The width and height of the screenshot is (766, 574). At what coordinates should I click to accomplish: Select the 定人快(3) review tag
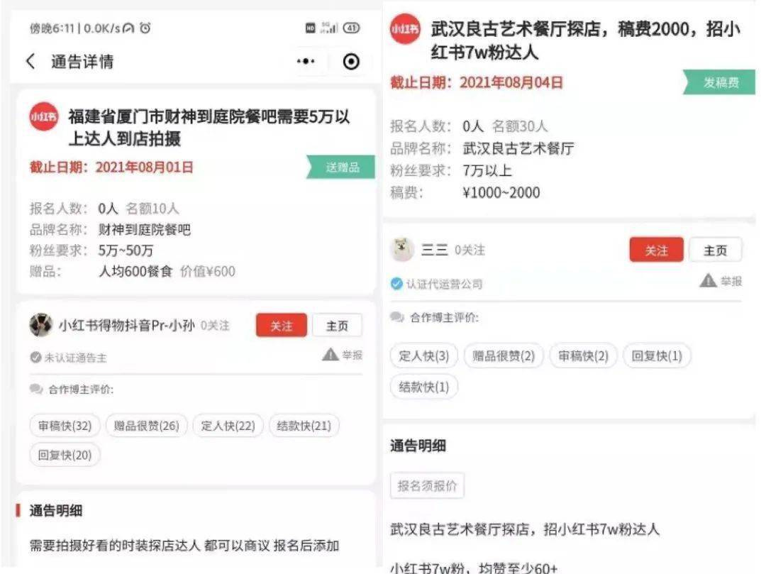point(424,355)
